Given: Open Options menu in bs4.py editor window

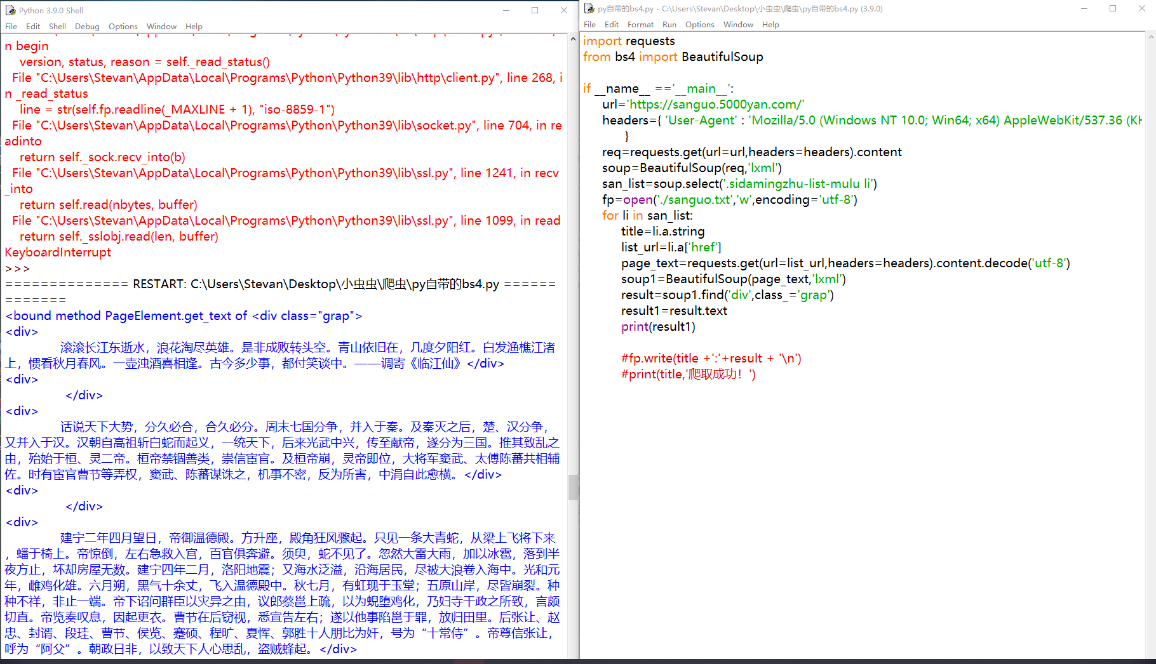Looking at the screenshot, I should [699, 25].
